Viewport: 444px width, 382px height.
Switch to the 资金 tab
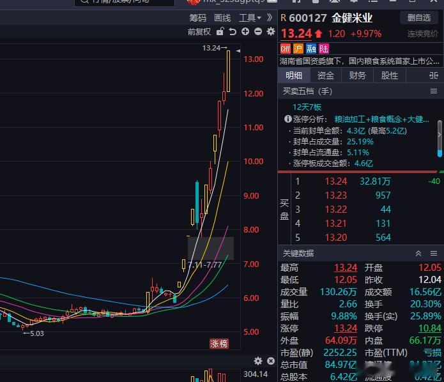325,75
